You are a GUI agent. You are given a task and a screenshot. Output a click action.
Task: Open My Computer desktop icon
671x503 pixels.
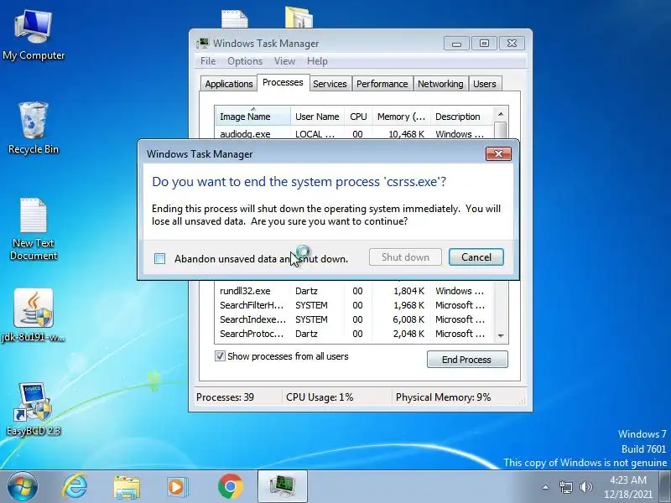pyautogui.click(x=34, y=35)
